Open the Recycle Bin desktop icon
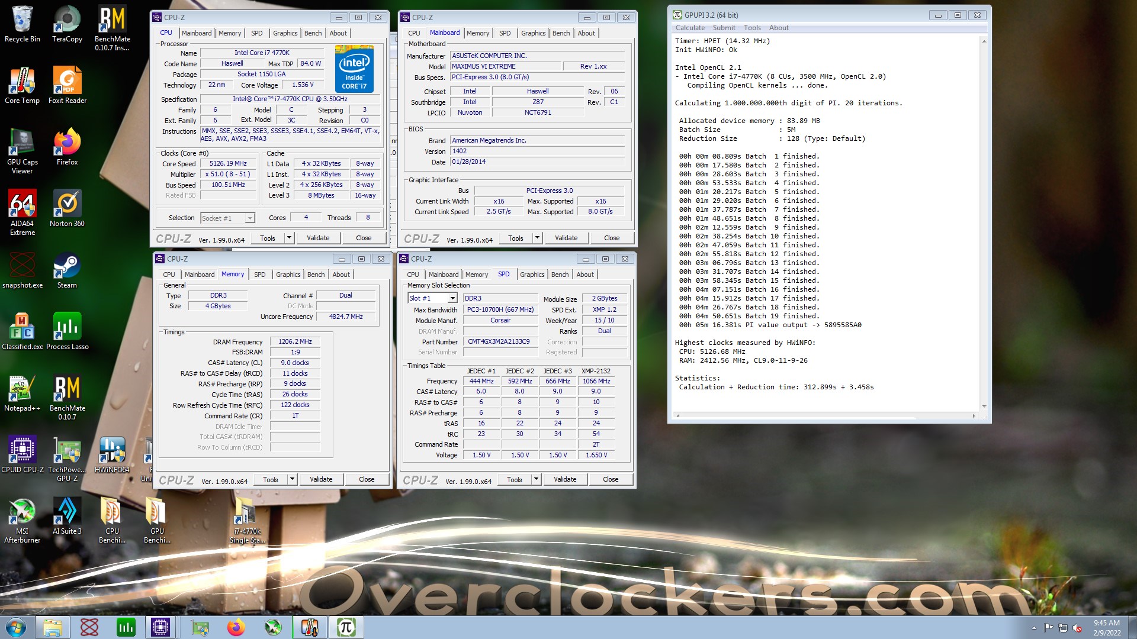 click(22, 24)
